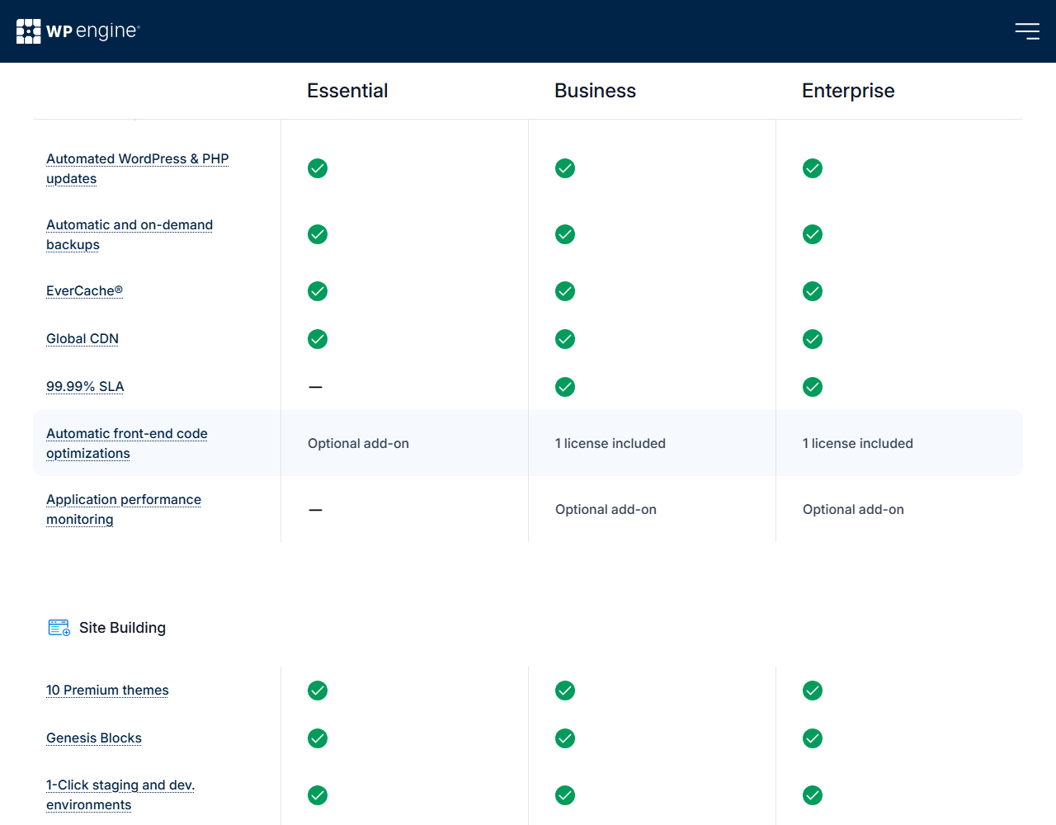Viewport: 1056px width, 825px height.
Task: Click Business checkmark in 99.99% SLA row
Action: pos(565,387)
